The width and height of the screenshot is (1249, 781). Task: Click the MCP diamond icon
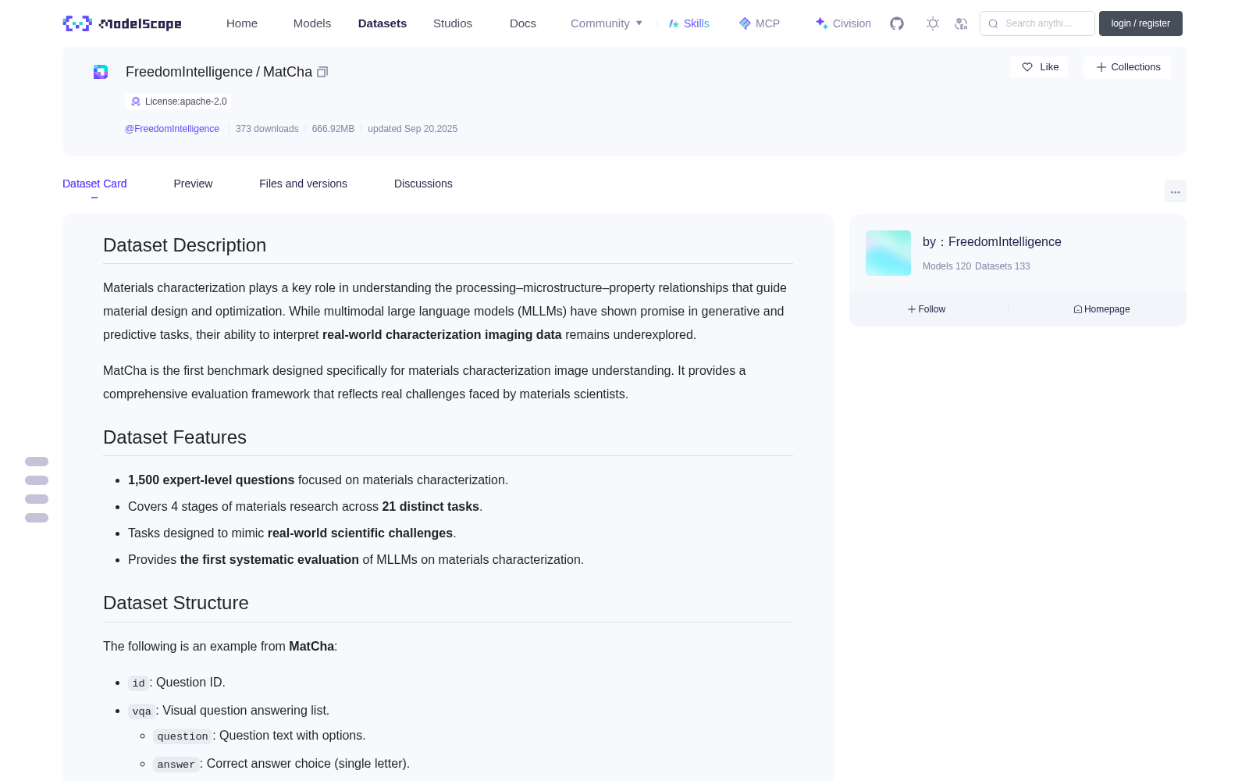745,23
